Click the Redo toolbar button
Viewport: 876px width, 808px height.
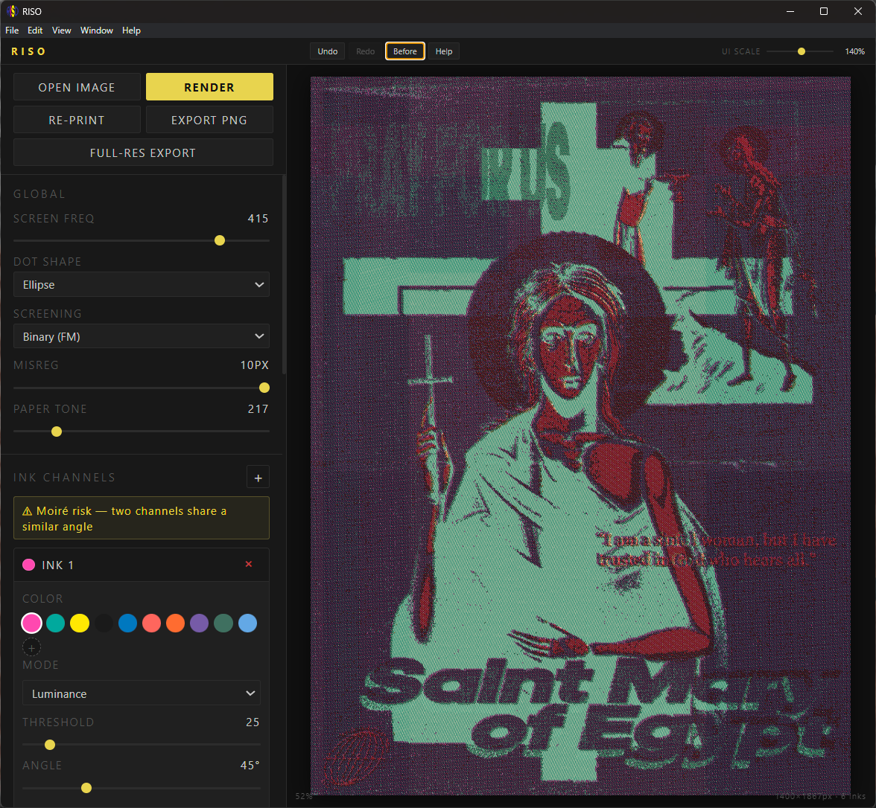coord(365,51)
